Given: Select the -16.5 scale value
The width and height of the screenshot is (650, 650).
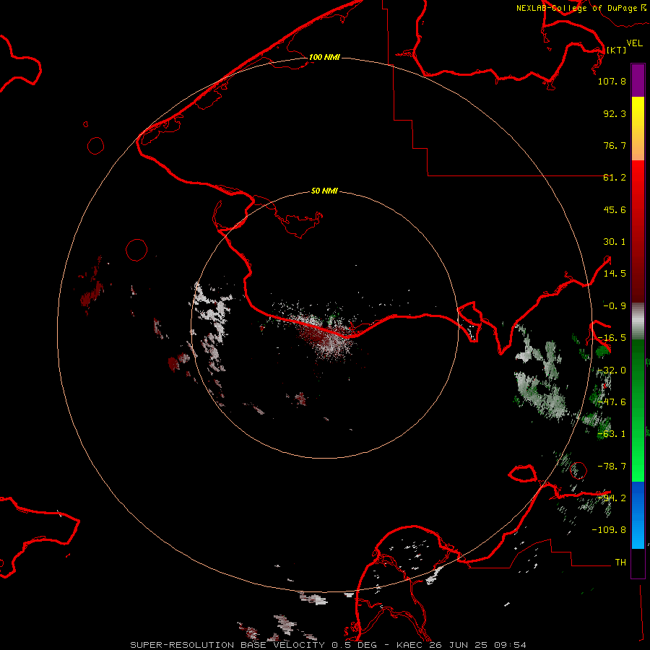Looking at the screenshot, I should pos(612,338).
